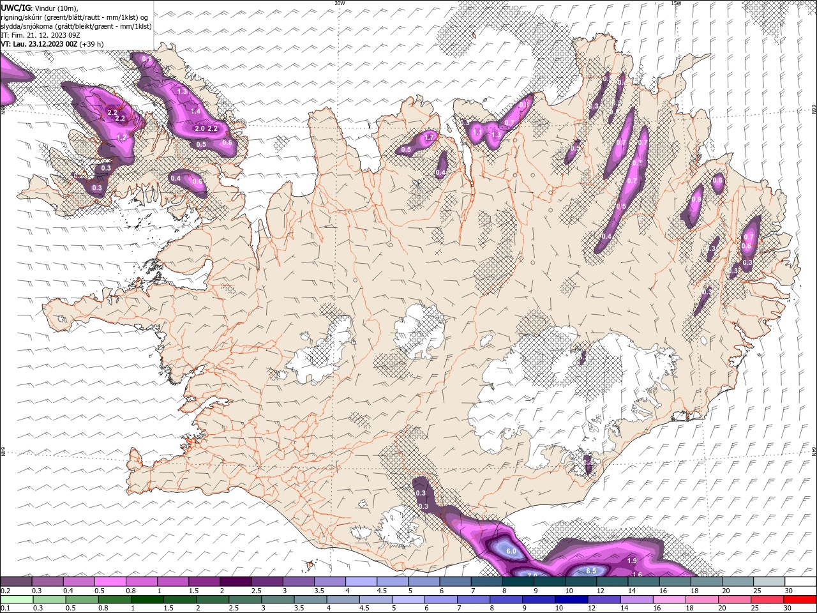Click the bright pink swatch above 0.5 in snow legend
The image size is (817, 613).
coord(110,582)
